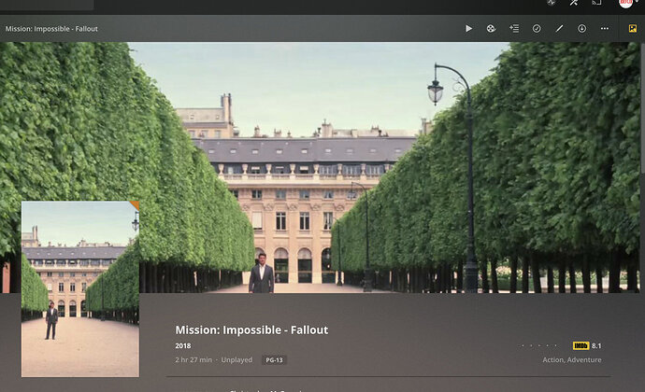Open settings via the tools icon
Screen dimensions: 645x392
574,3
